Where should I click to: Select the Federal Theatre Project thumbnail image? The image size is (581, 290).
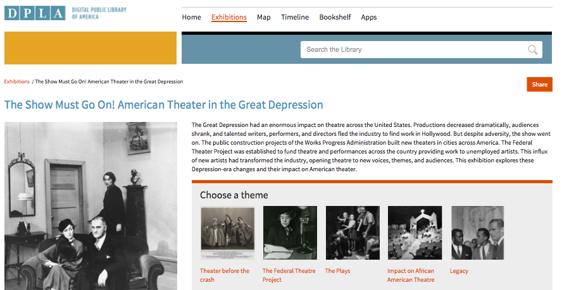coord(290,233)
